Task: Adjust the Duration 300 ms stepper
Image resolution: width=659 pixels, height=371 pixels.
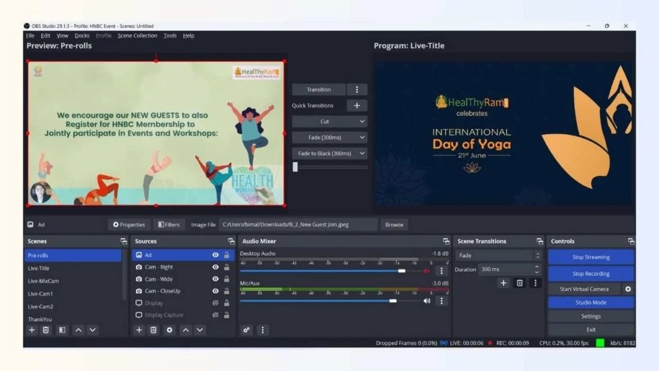Action: coord(537,269)
